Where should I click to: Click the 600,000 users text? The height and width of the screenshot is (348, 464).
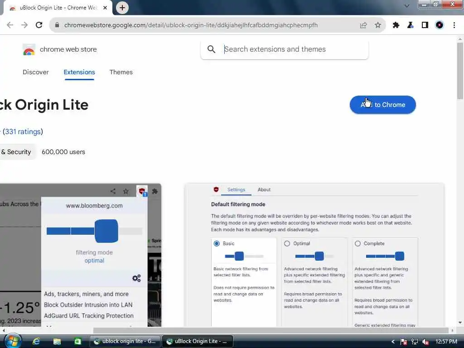click(x=63, y=152)
